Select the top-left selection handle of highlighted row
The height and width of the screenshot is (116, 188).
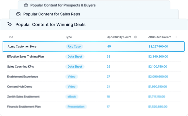click(3, 42)
